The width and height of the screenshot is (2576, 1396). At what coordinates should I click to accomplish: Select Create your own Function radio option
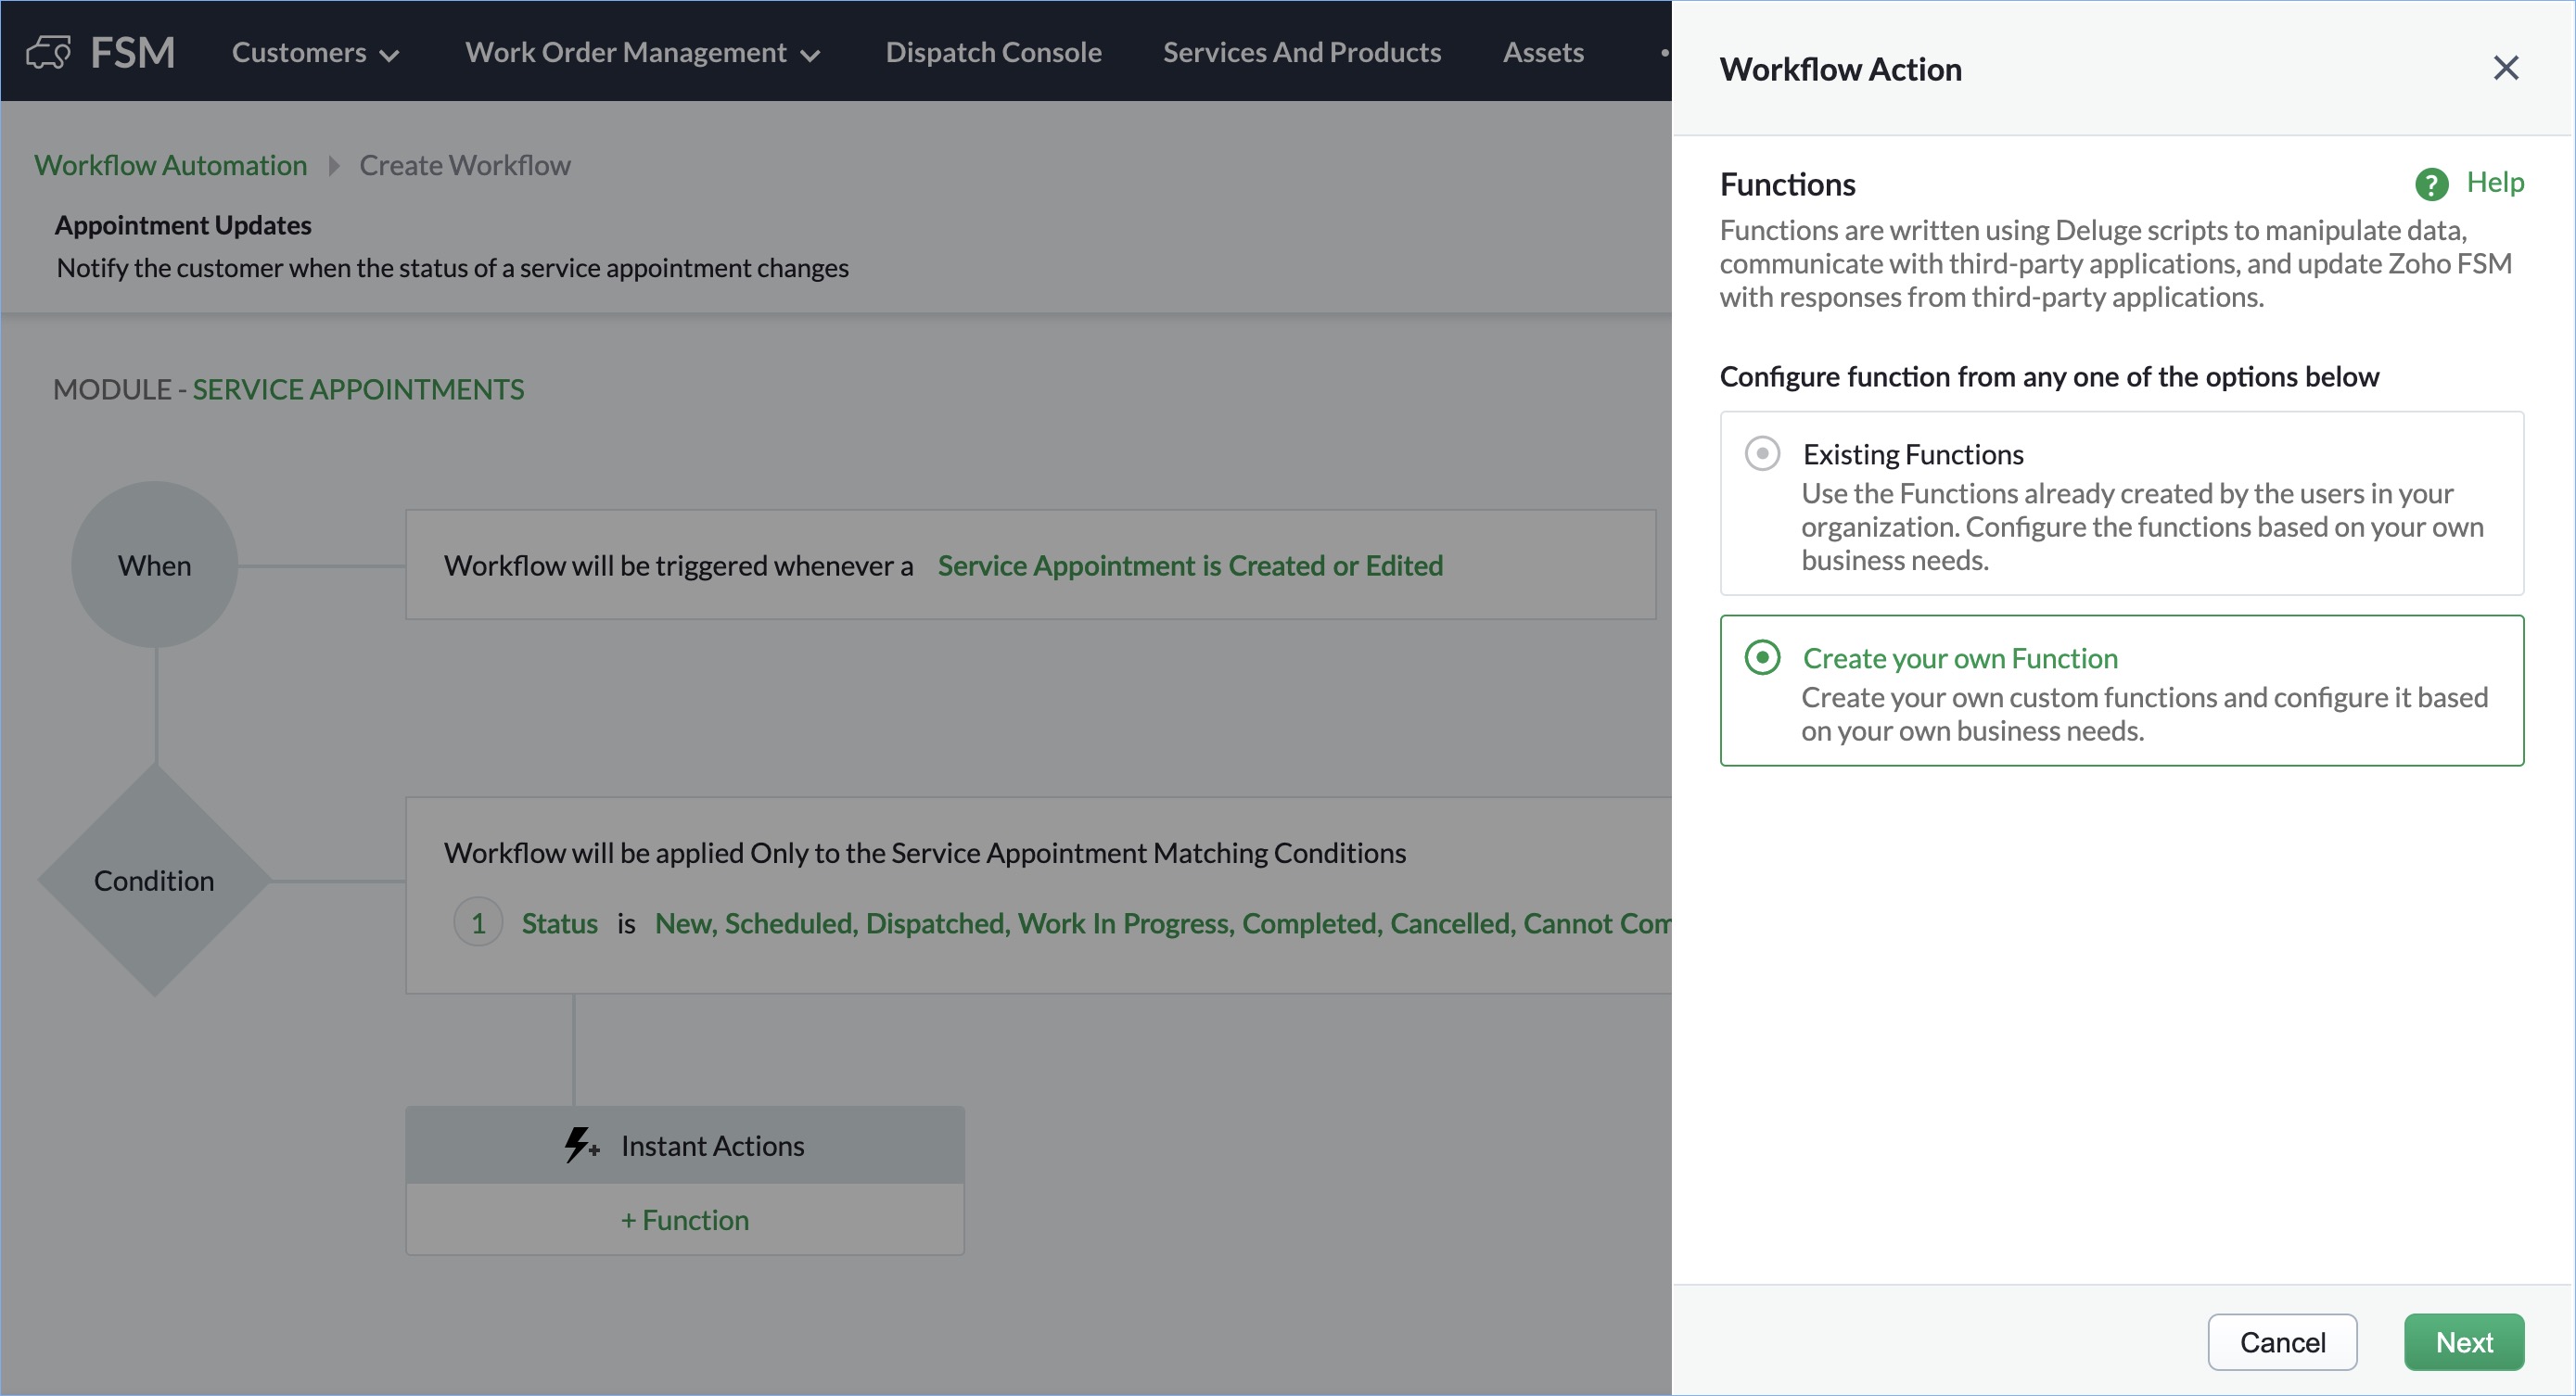pyautogui.click(x=1762, y=657)
